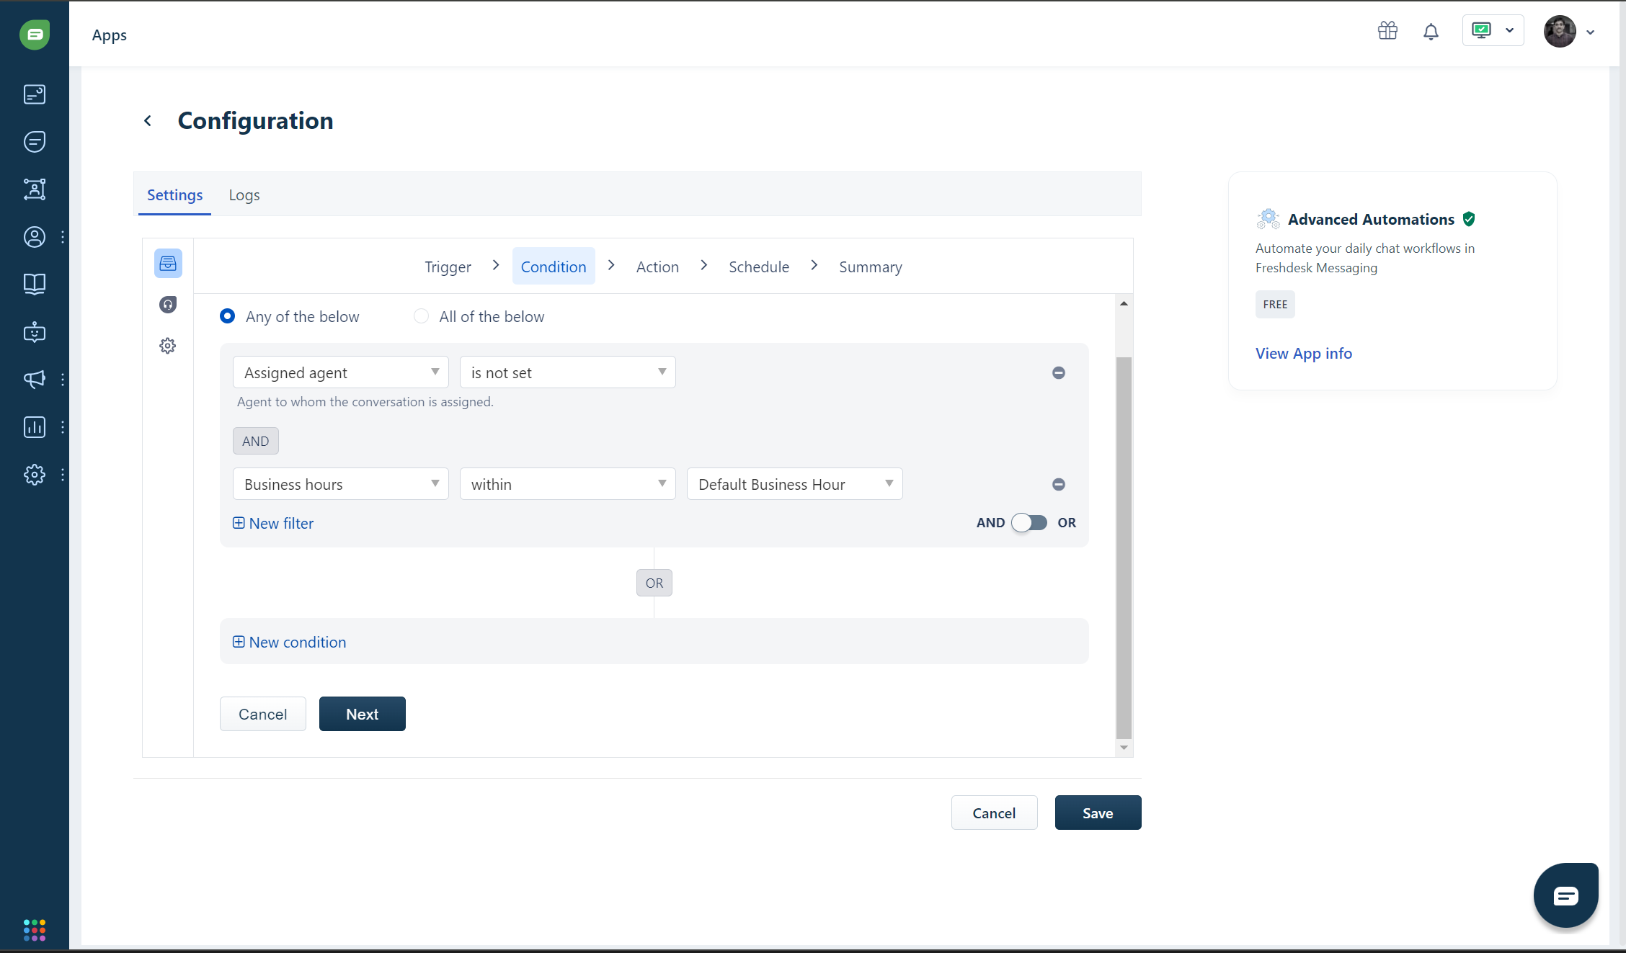The image size is (1626, 953).
Task: Toggle the AND/OR switch to OR
Action: [x=1029, y=522]
